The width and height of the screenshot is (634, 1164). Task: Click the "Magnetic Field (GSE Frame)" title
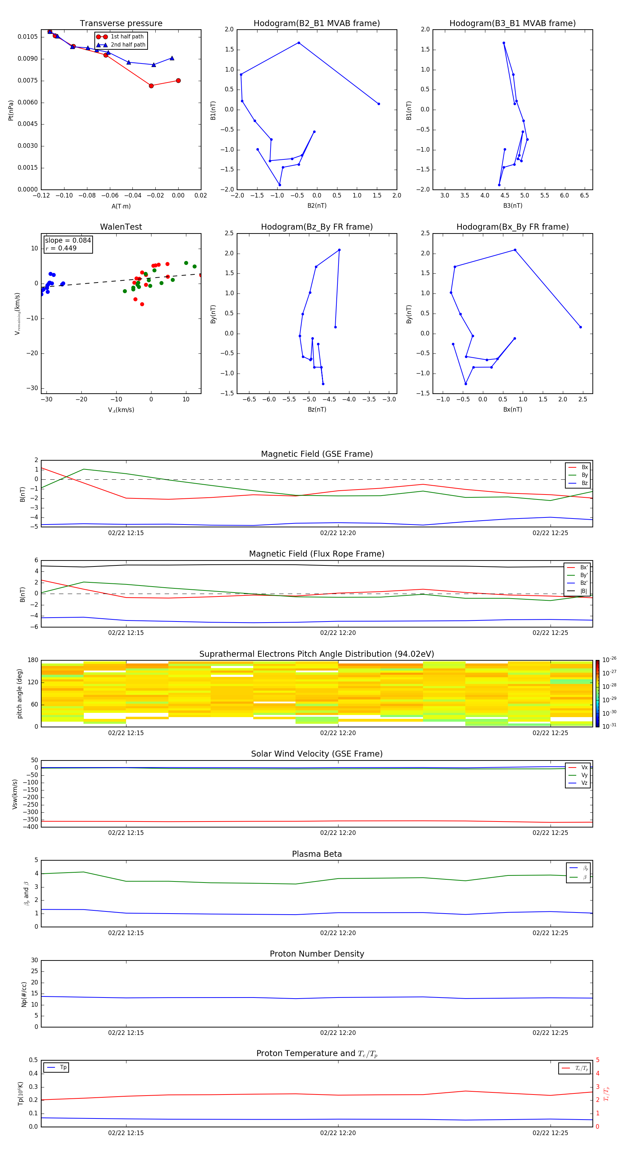[x=317, y=454]
